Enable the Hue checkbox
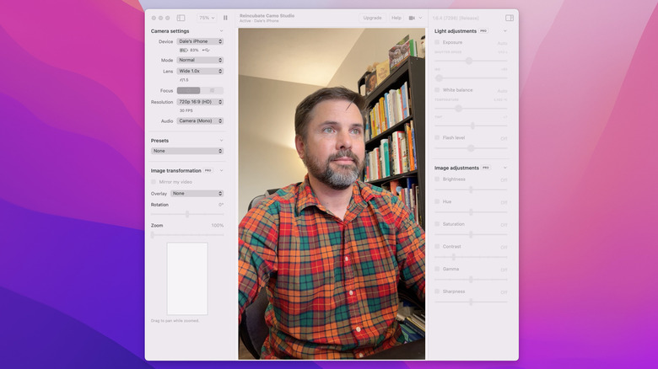This screenshot has width=658, height=369. point(437,201)
